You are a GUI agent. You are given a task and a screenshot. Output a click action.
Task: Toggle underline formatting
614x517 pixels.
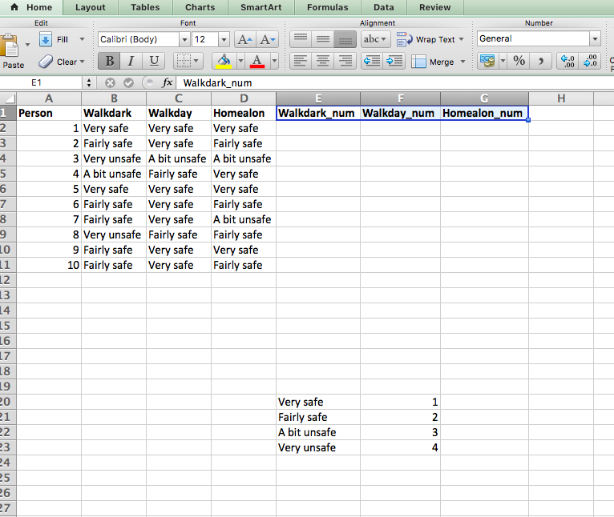tap(154, 61)
